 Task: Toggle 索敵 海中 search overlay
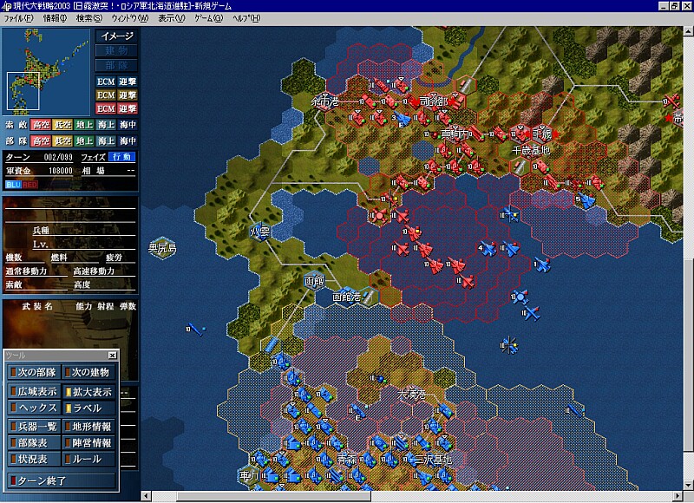click(x=128, y=125)
